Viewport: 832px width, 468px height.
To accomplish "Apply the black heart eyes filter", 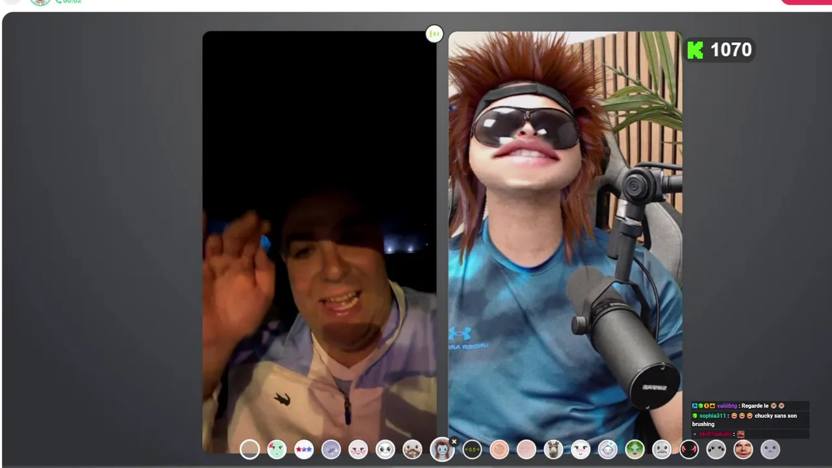I will click(716, 449).
